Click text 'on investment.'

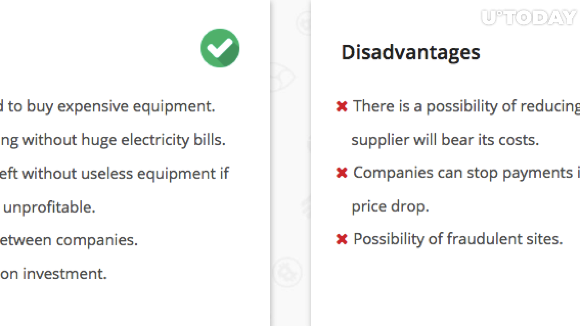coord(53,274)
